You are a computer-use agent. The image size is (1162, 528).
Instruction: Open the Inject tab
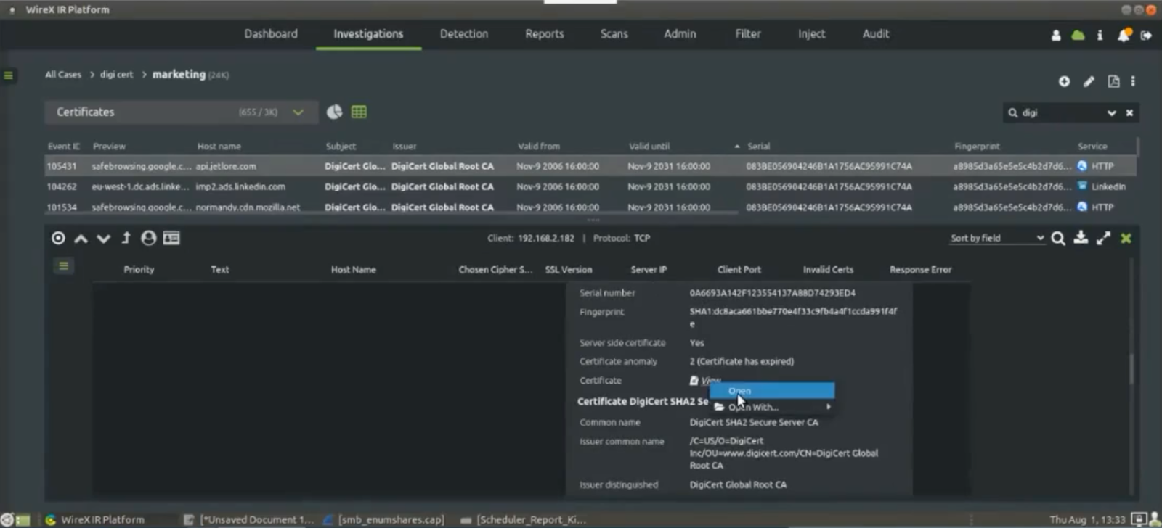pos(812,33)
